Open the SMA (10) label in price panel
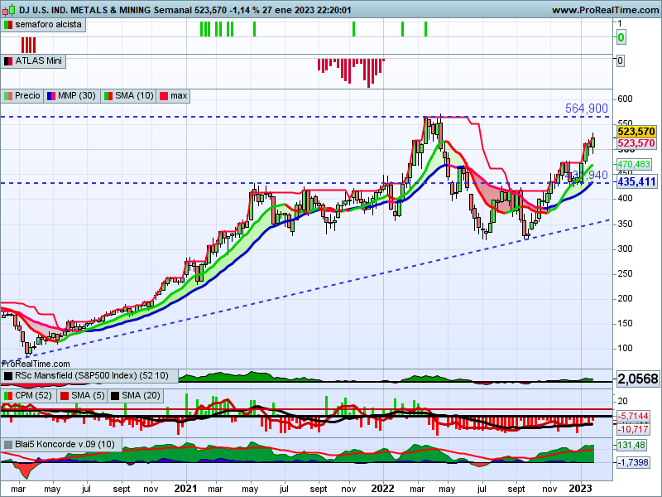 (134, 96)
